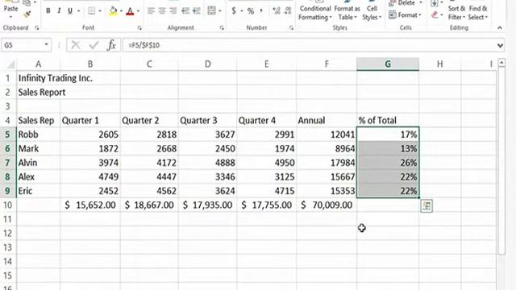Image resolution: width=516 pixels, height=290 pixels.
Task: Open Format cells menu
Action: (405, 14)
